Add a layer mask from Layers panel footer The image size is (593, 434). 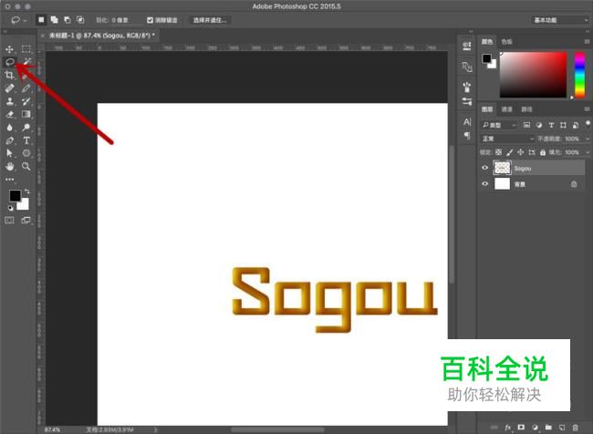pyautogui.click(x=521, y=428)
